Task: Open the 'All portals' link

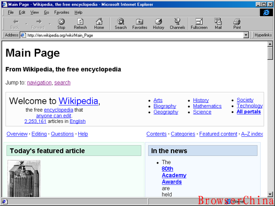Action: coord(249,112)
